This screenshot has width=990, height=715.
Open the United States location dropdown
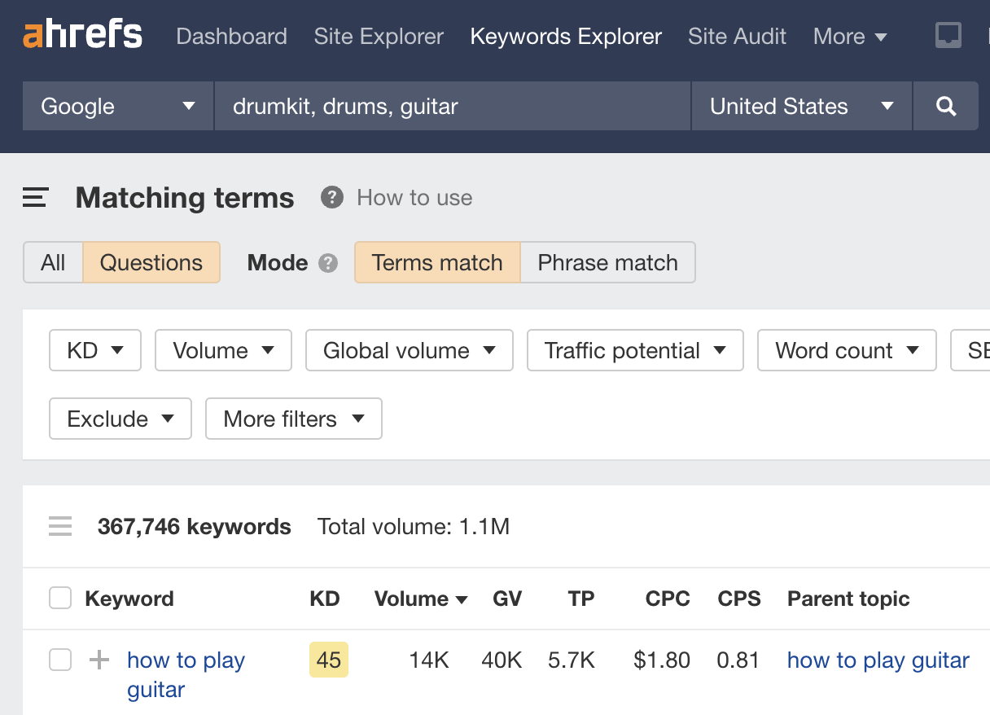coord(800,106)
